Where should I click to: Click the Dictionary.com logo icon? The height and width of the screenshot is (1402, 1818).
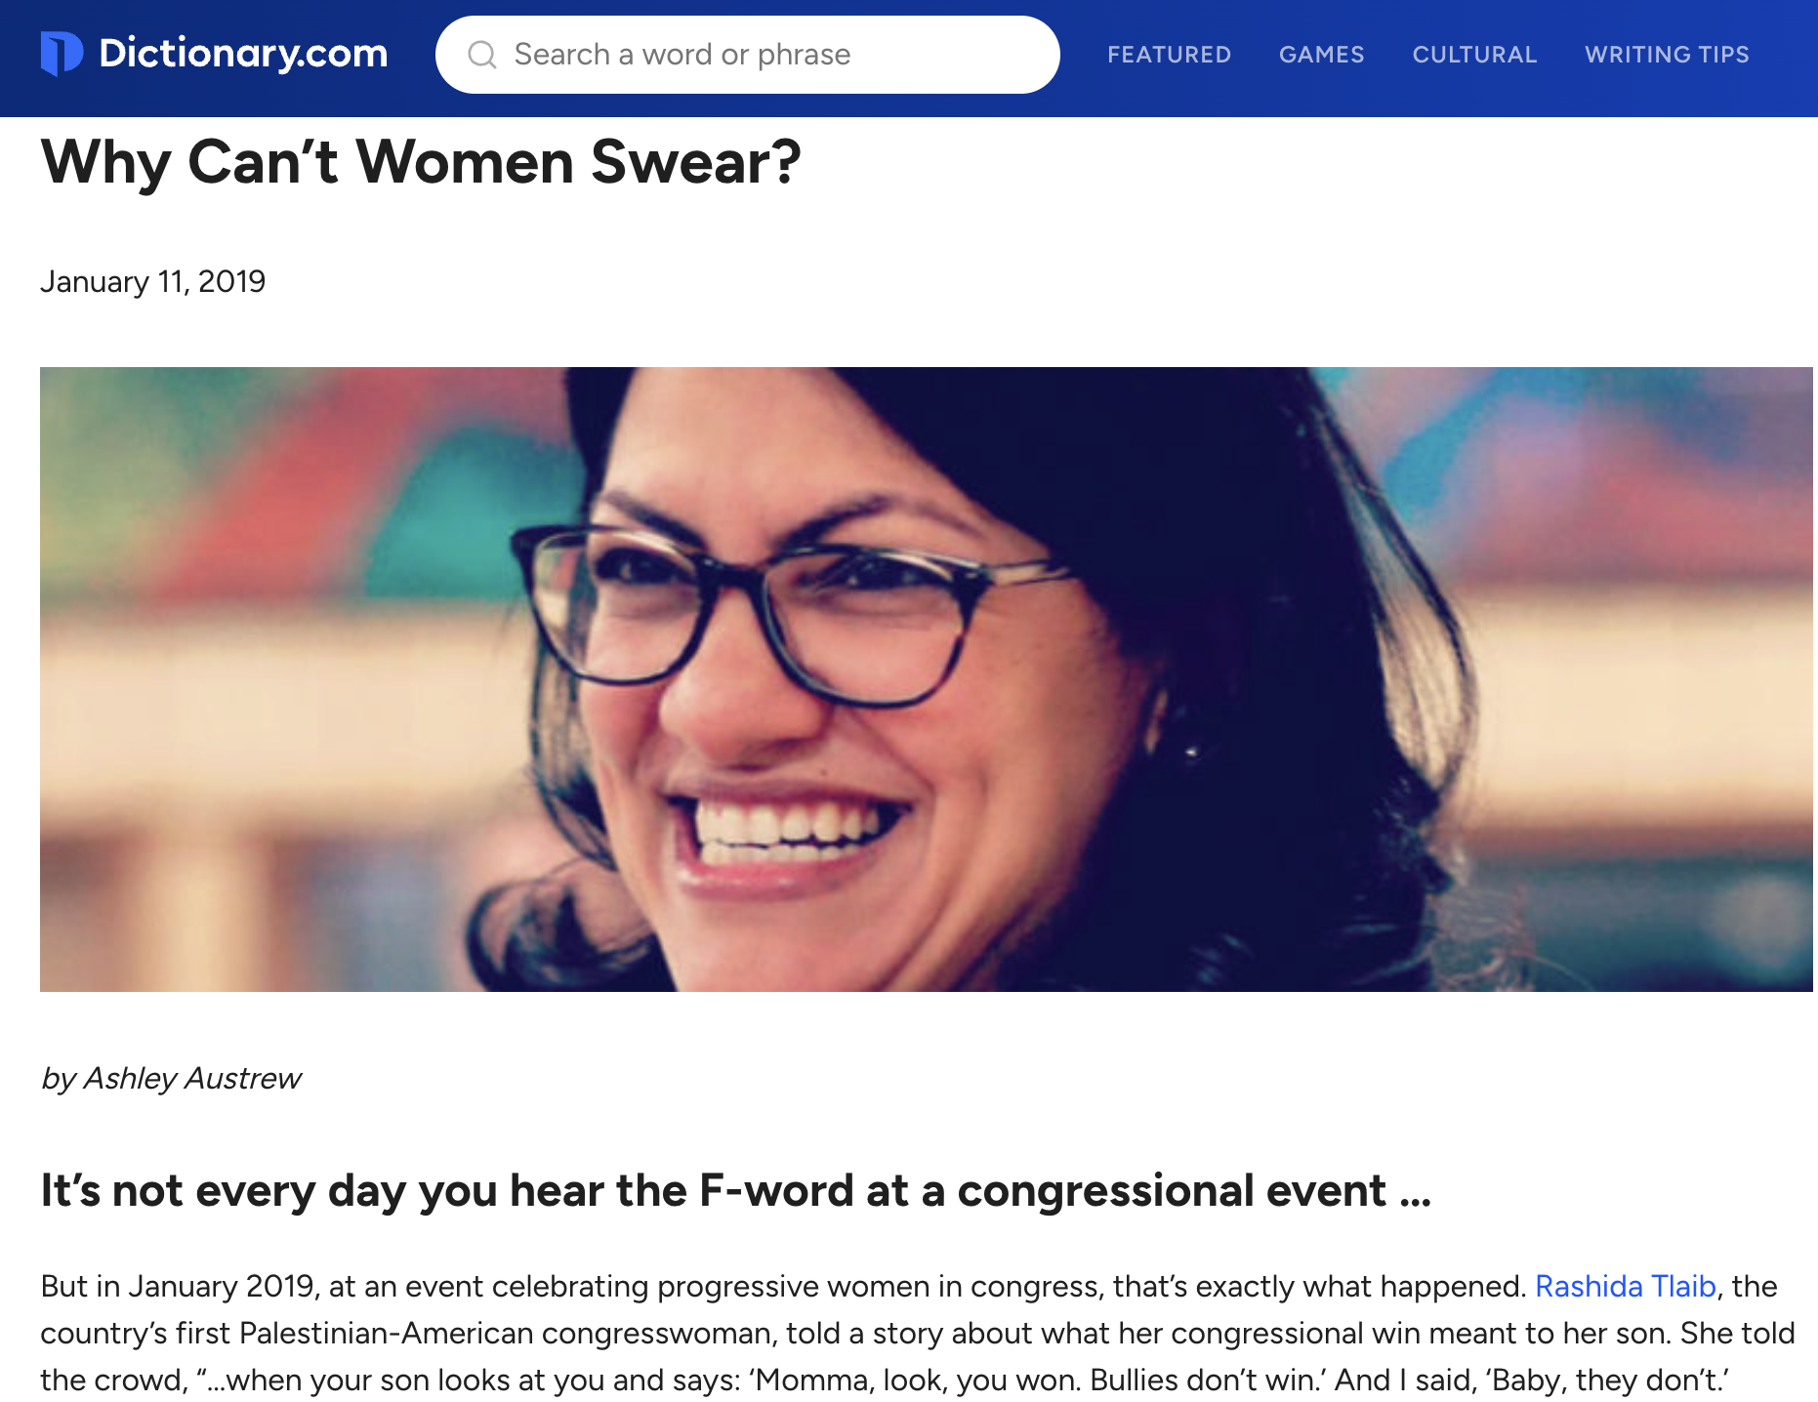(x=62, y=54)
